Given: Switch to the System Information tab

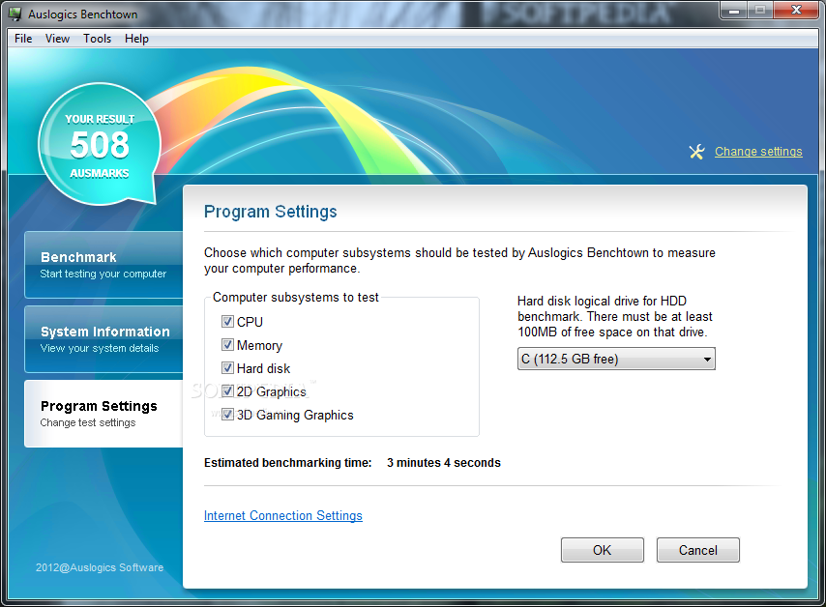Looking at the screenshot, I should [103, 339].
